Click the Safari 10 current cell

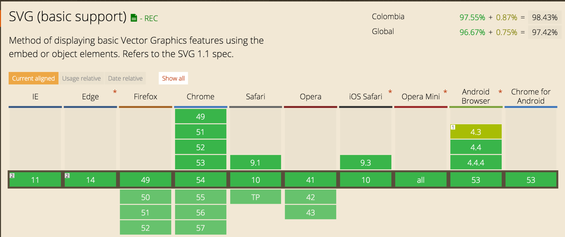click(256, 180)
